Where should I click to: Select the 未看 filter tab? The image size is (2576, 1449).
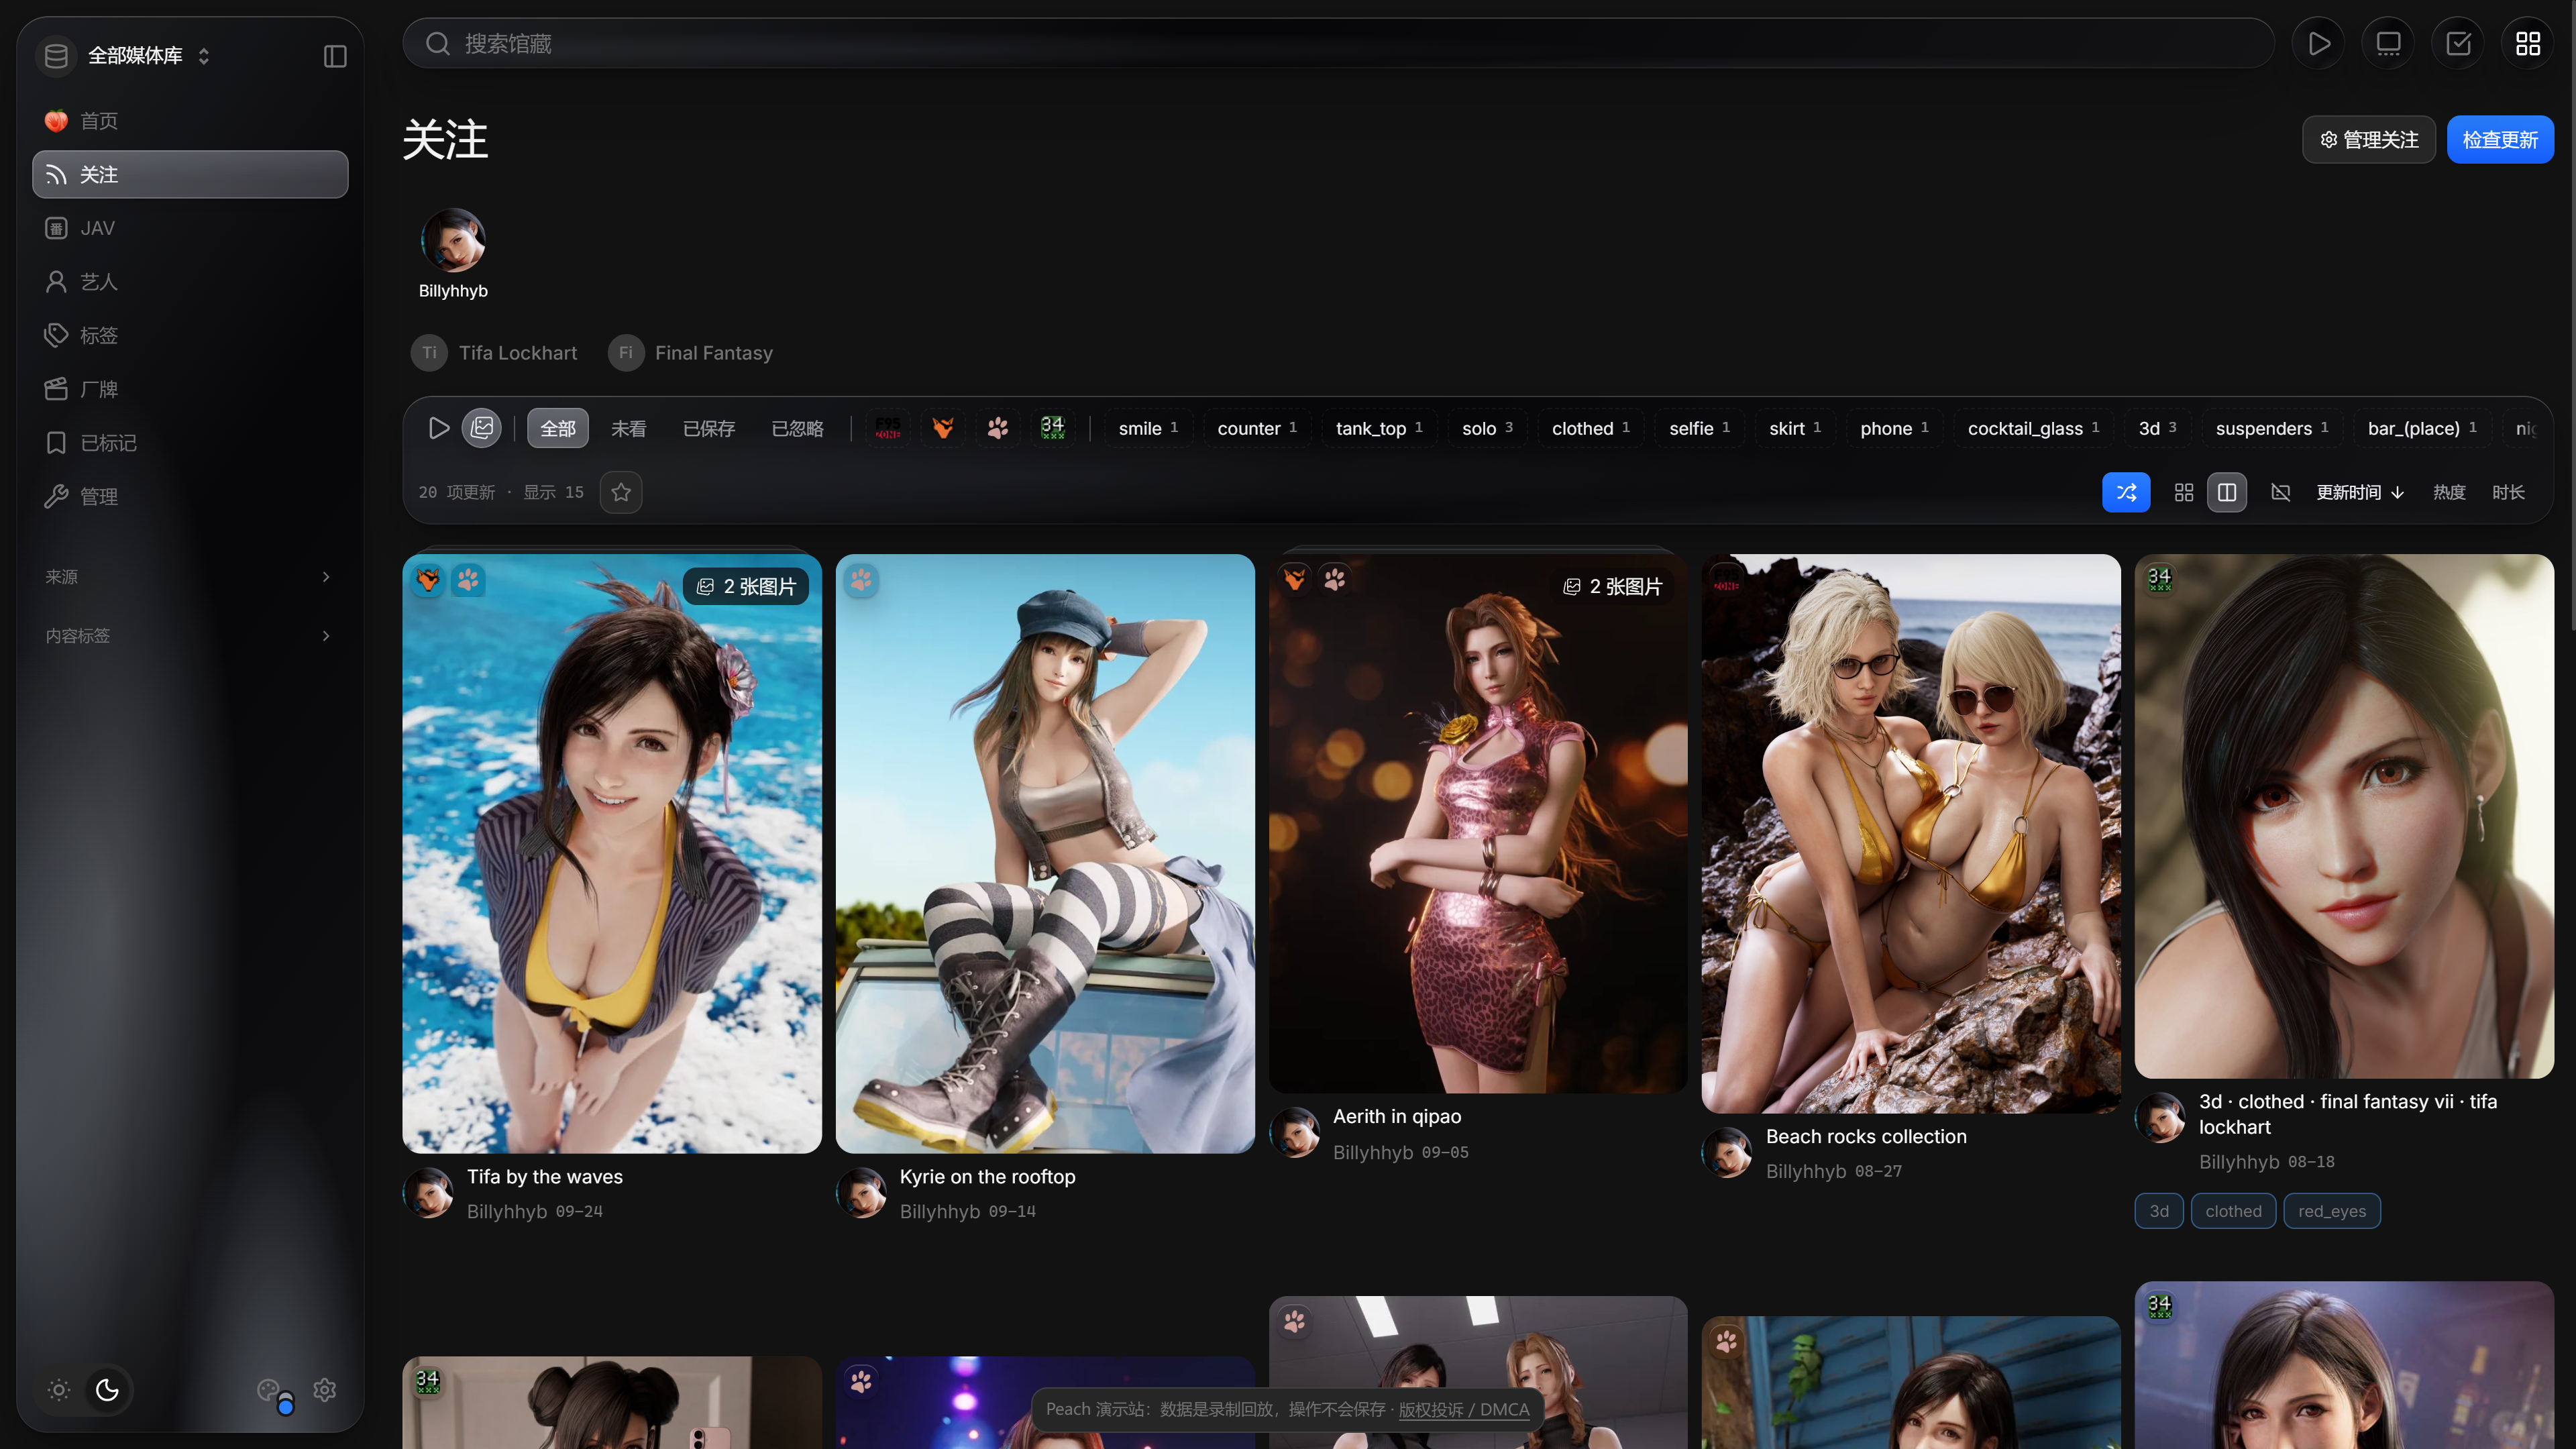pyautogui.click(x=629, y=428)
